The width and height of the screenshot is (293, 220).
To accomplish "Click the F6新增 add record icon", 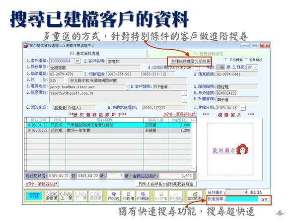I will 128,196.
